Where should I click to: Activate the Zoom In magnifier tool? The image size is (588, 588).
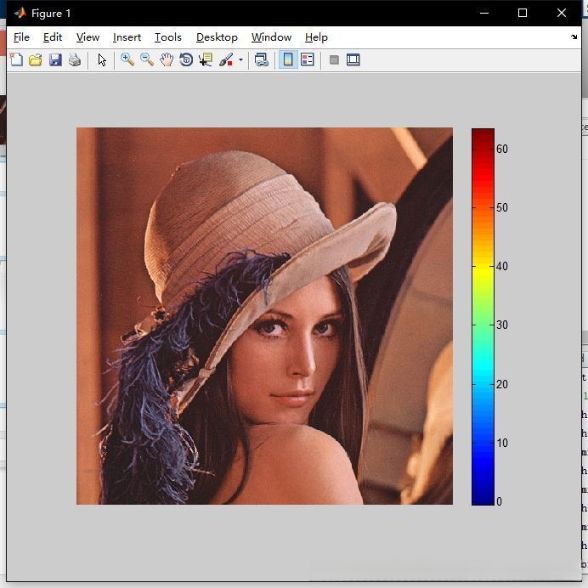[127, 59]
